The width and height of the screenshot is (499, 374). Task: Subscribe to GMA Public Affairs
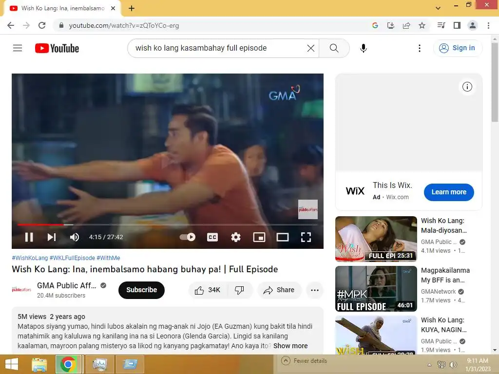pyautogui.click(x=142, y=290)
